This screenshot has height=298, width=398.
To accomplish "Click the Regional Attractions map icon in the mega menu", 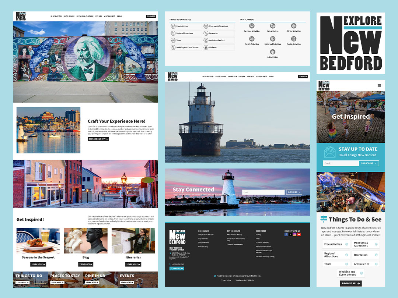I will 173,33.
